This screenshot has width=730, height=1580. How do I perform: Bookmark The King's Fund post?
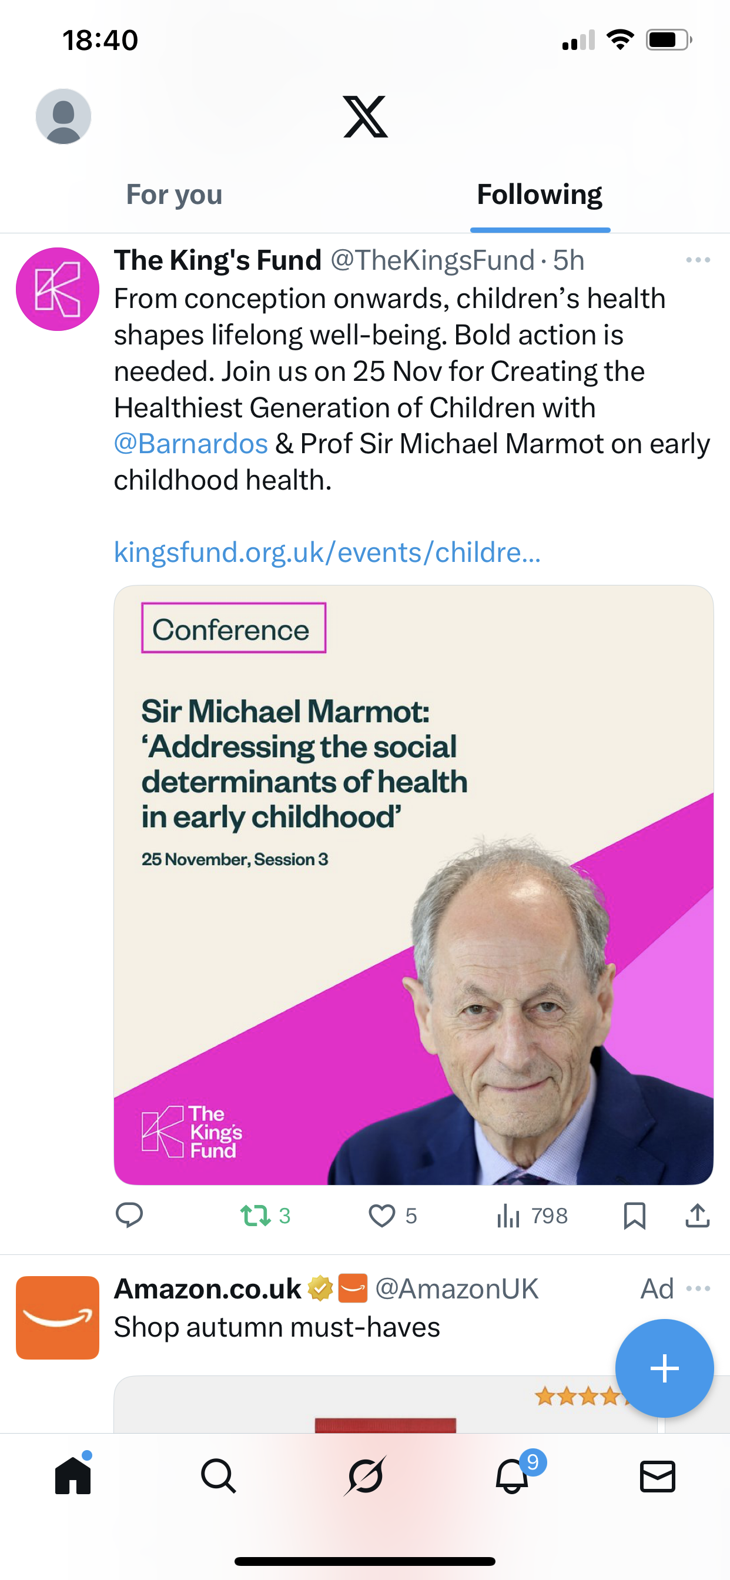point(634,1215)
